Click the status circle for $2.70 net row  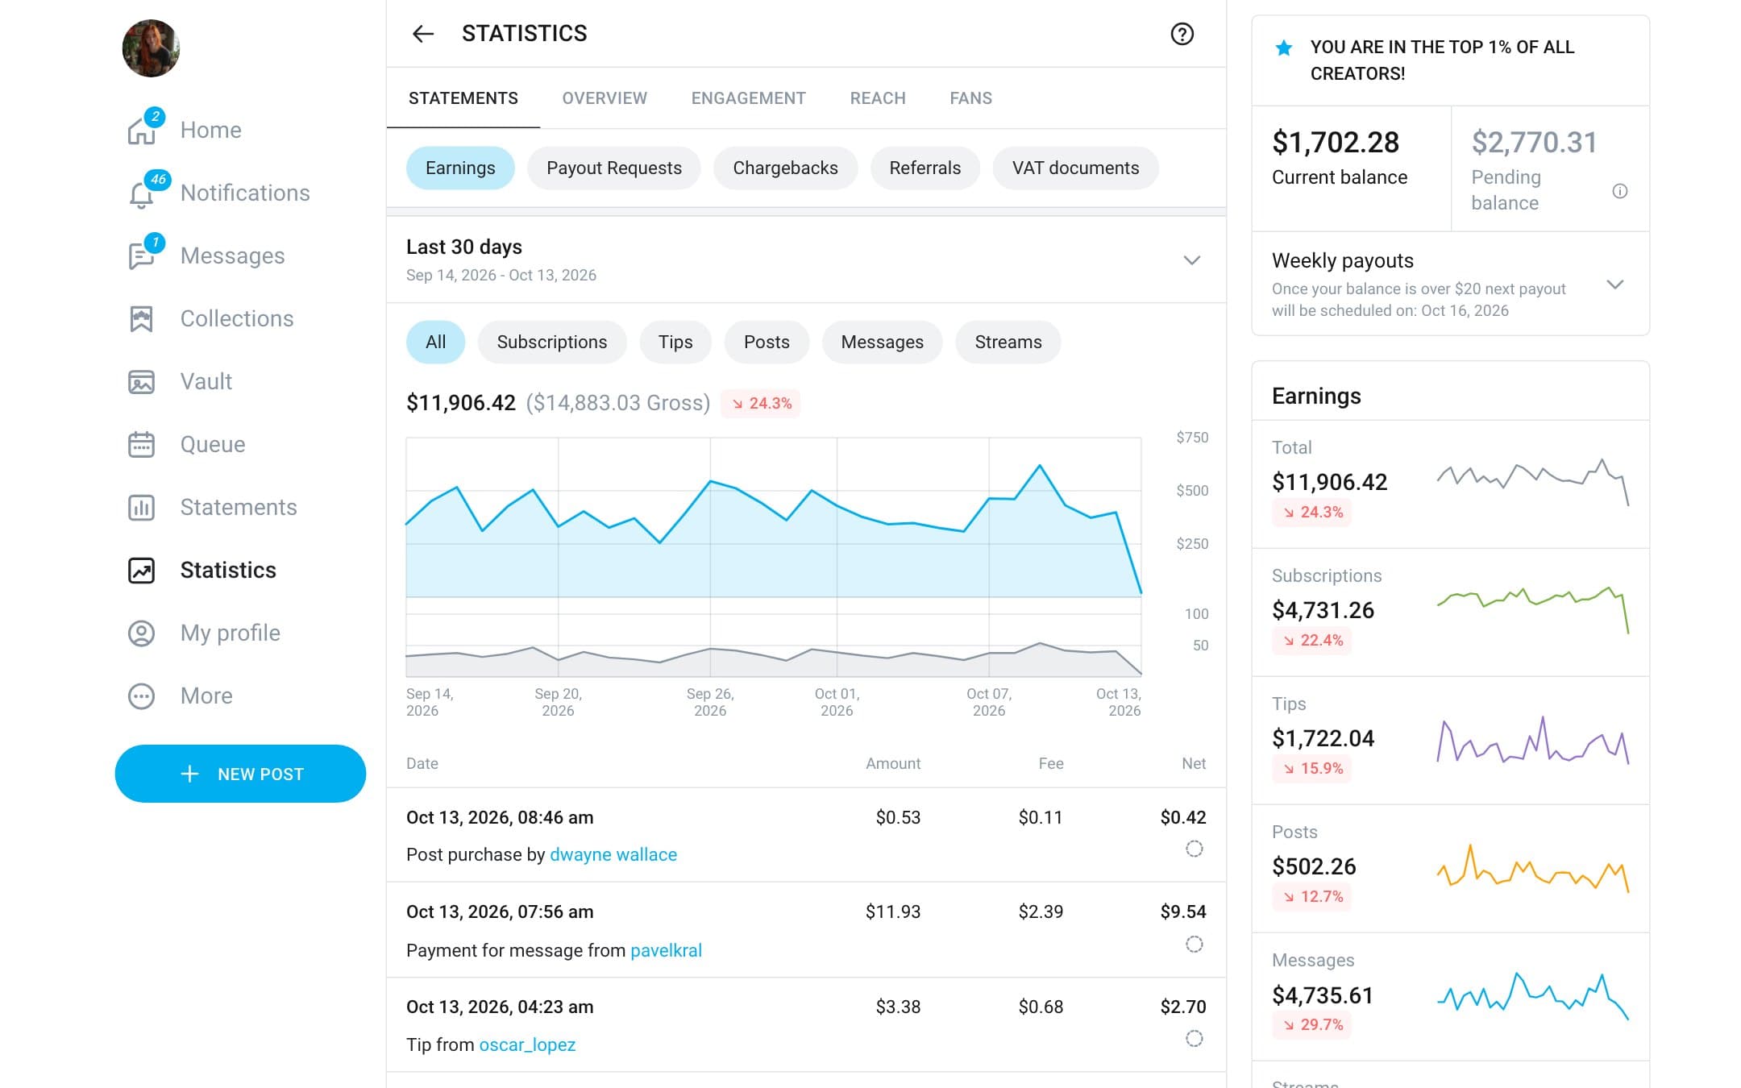click(x=1195, y=1038)
